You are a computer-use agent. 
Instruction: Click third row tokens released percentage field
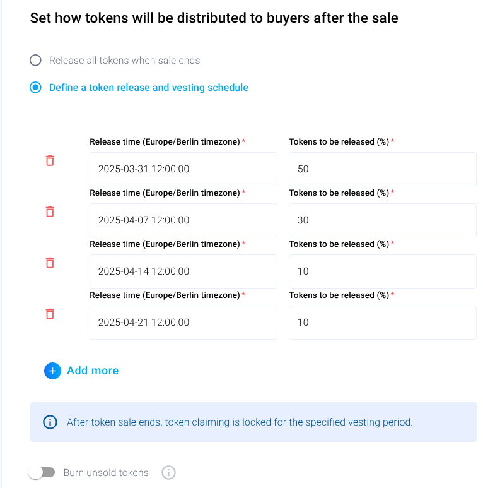point(382,271)
